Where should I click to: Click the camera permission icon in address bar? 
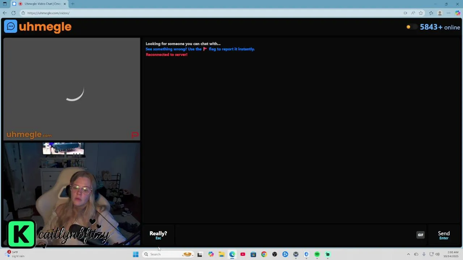(405, 13)
